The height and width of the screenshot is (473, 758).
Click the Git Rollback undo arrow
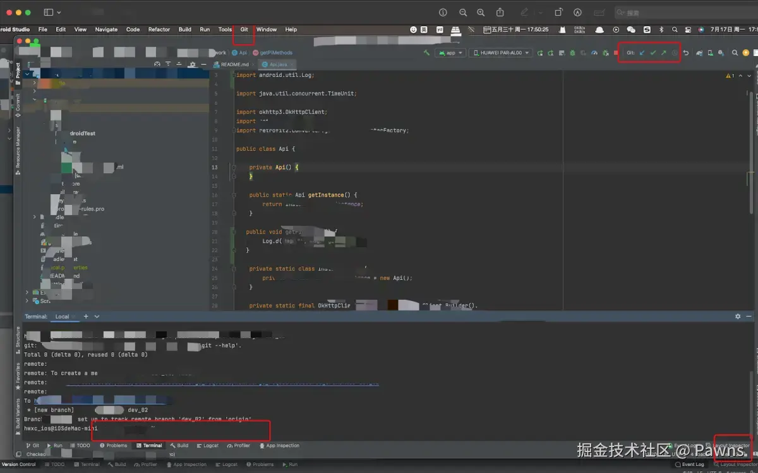pos(685,53)
